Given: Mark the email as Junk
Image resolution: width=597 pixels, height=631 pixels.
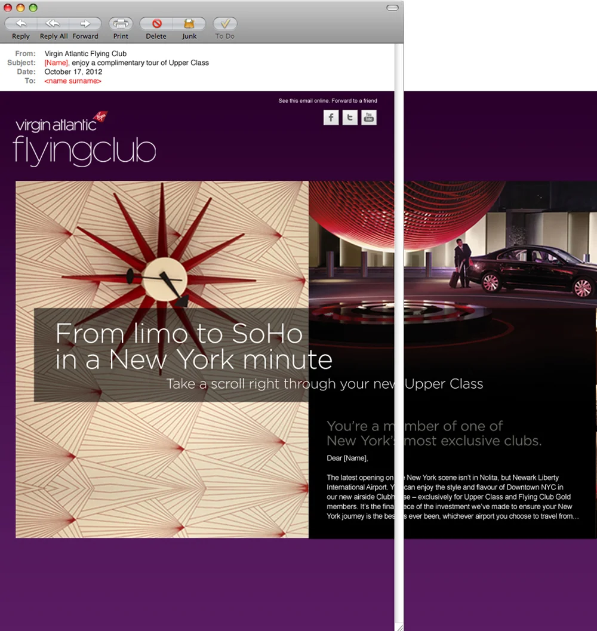Looking at the screenshot, I should [189, 24].
